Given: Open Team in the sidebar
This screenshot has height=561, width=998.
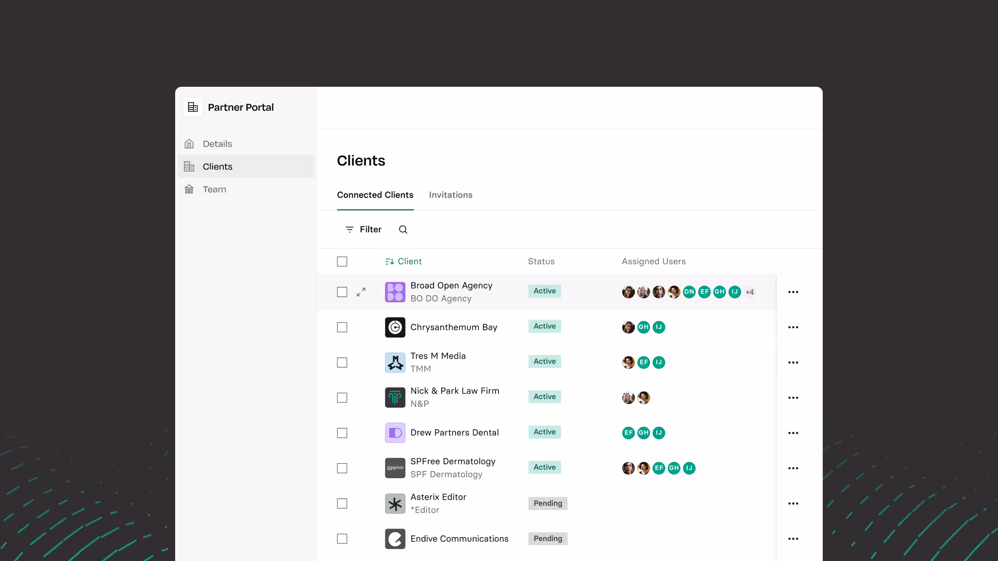Looking at the screenshot, I should [214, 189].
